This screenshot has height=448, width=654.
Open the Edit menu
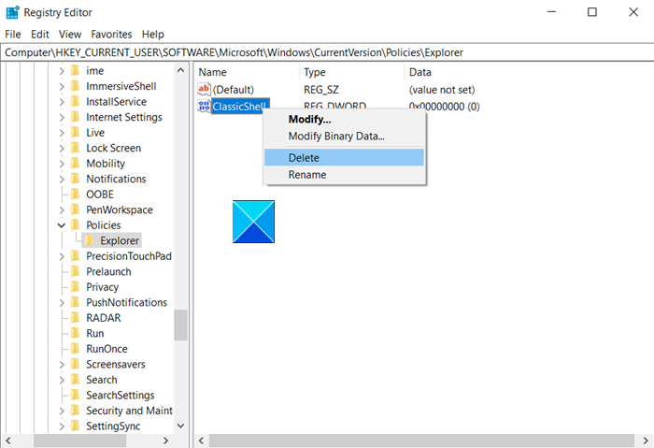(x=40, y=35)
